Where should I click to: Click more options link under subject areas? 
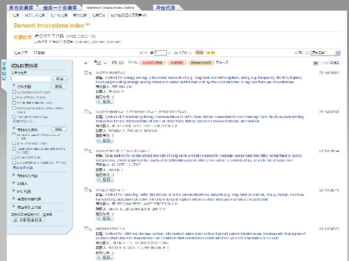tap(24, 121)
